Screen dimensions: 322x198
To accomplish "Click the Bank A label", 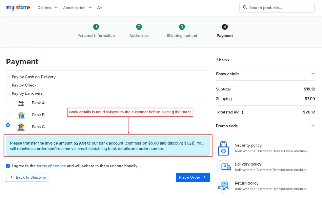I will pos(38,103).
